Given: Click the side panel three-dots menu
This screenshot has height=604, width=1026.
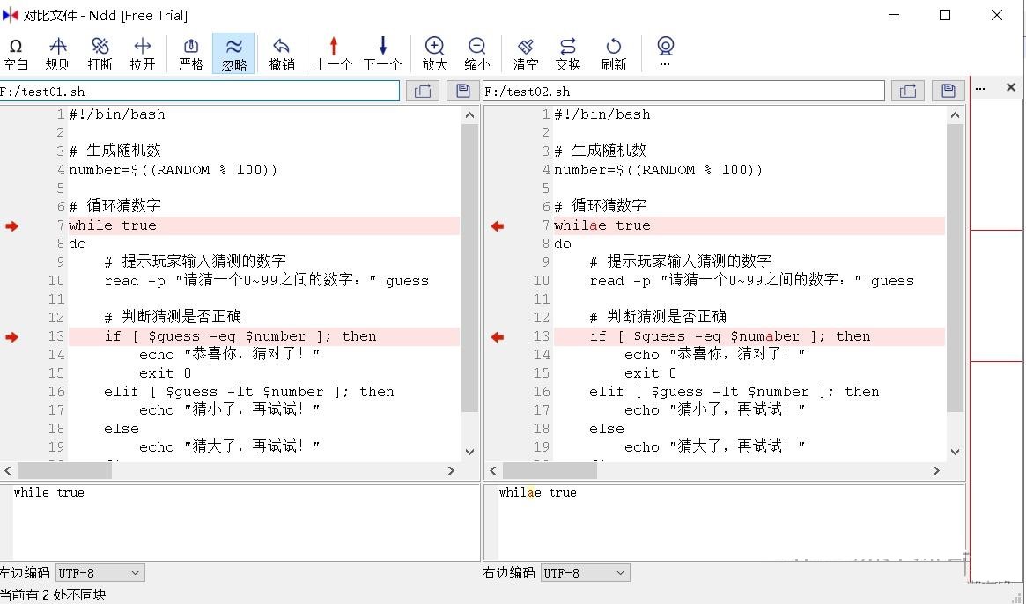Looking at the screenshot, I should [980, 88].
